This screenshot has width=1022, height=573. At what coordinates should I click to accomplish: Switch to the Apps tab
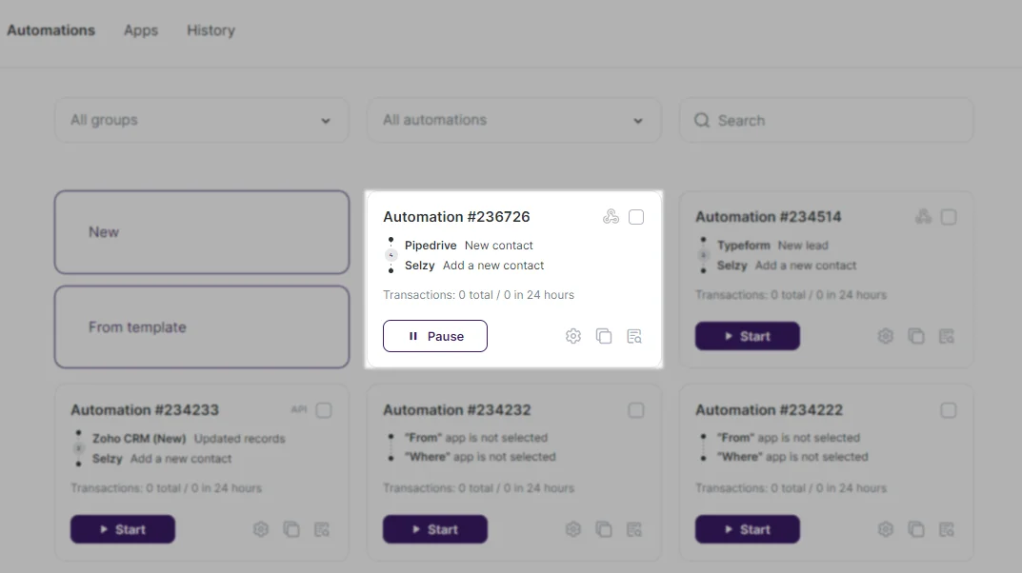[141, 30]
